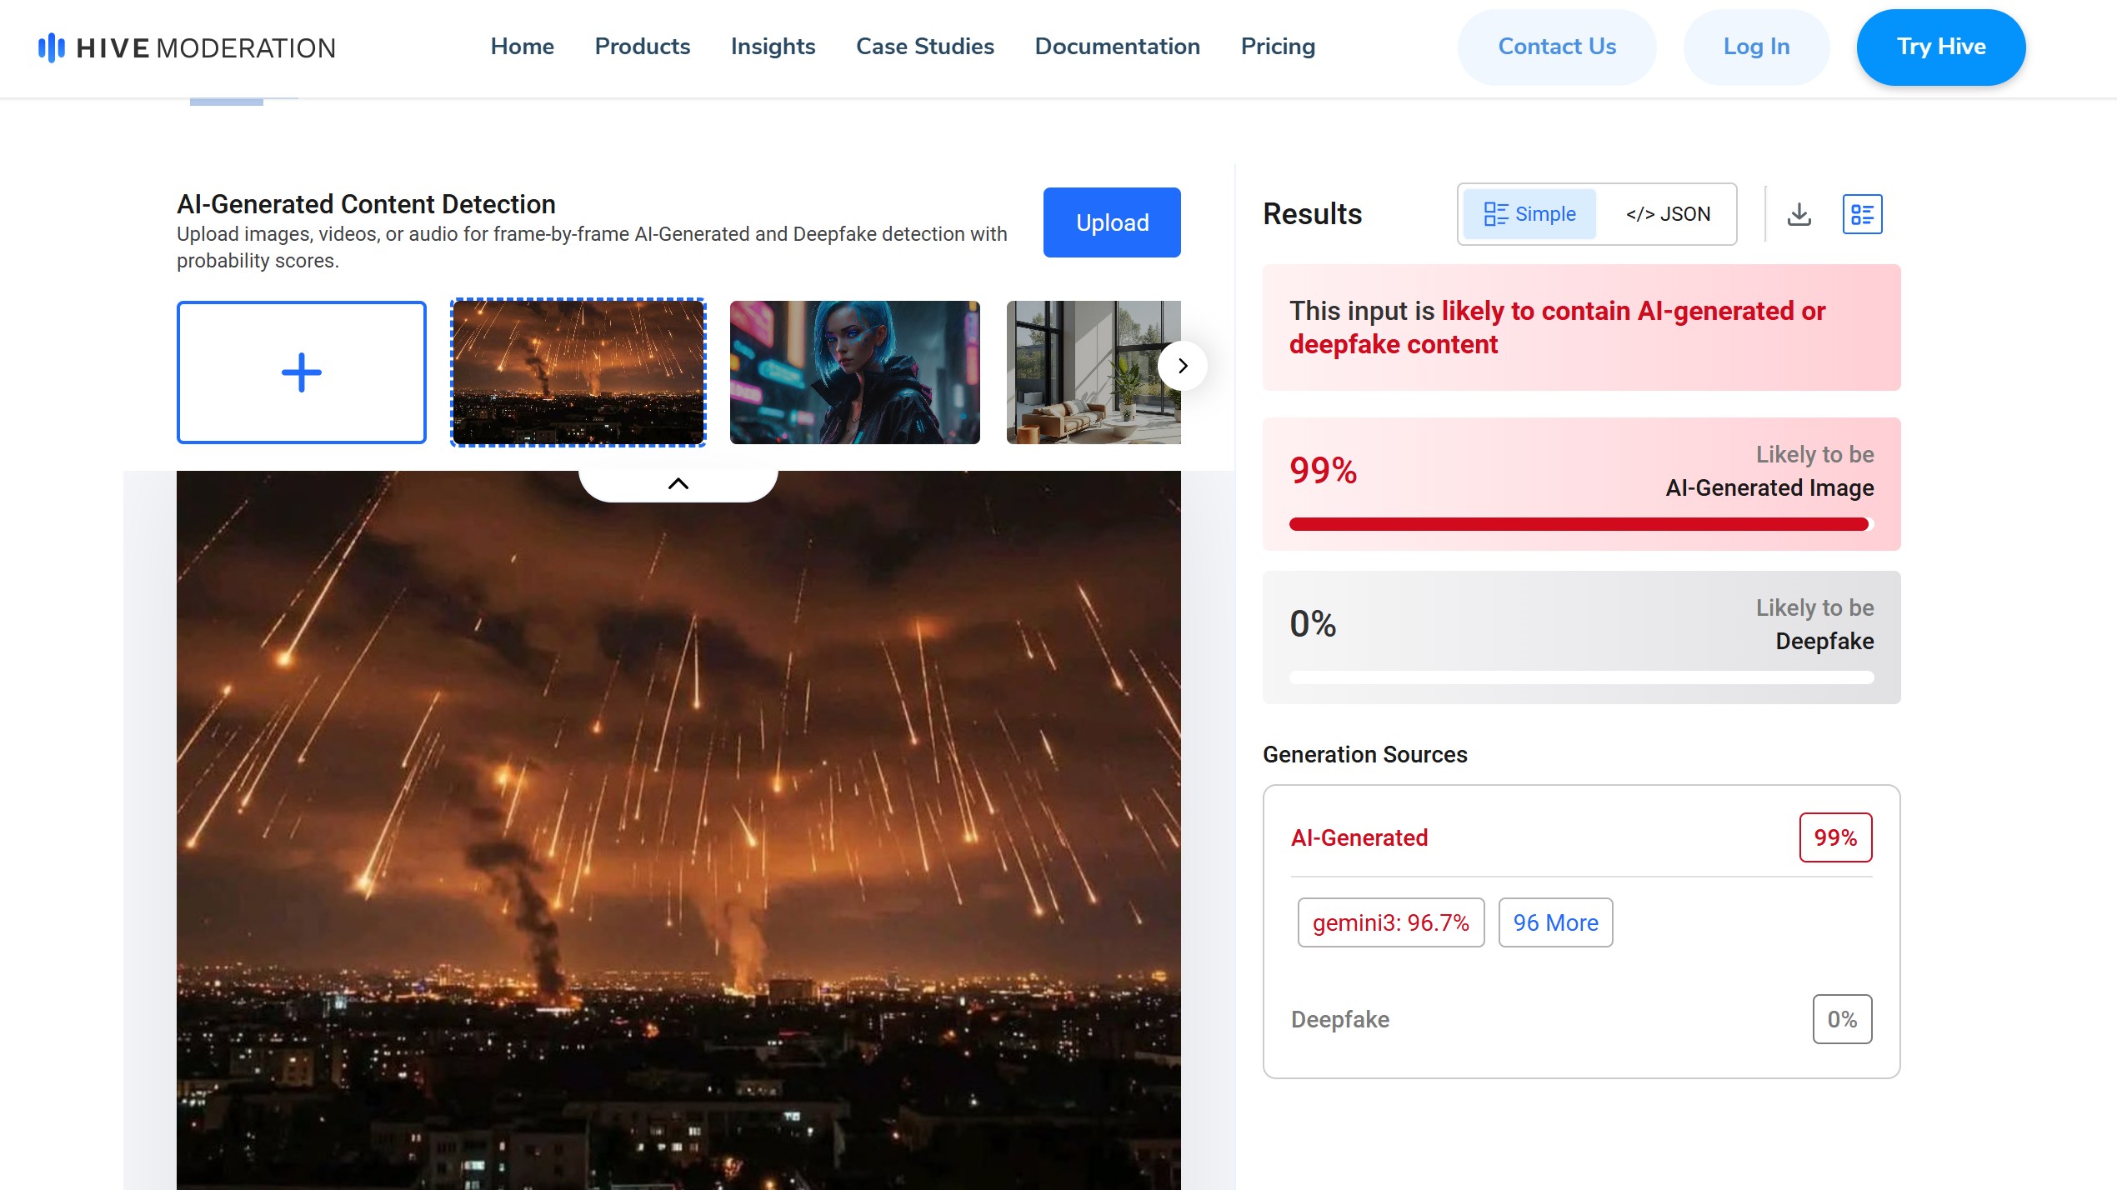The width and height of the screenshot is (2117, 1190).
Task: Click the gemini3: 96.7% source tag
Action: click(1390, 922)
